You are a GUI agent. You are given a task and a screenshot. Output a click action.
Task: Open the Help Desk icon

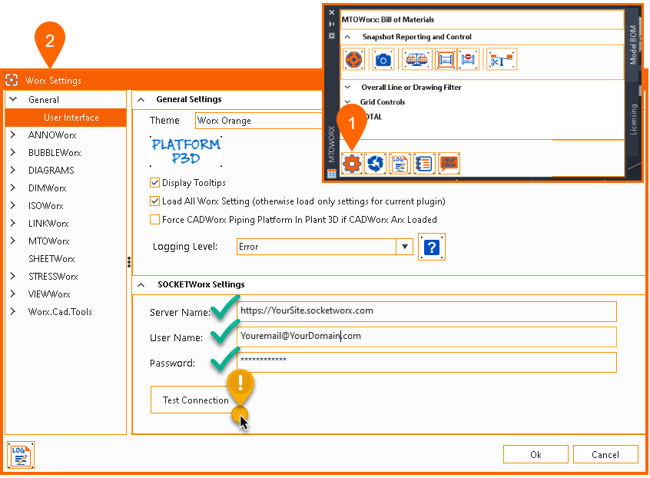coord(449,164)
